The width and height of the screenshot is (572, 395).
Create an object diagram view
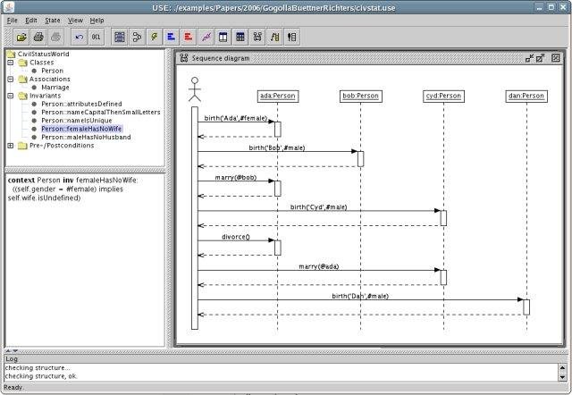point(137,37)
